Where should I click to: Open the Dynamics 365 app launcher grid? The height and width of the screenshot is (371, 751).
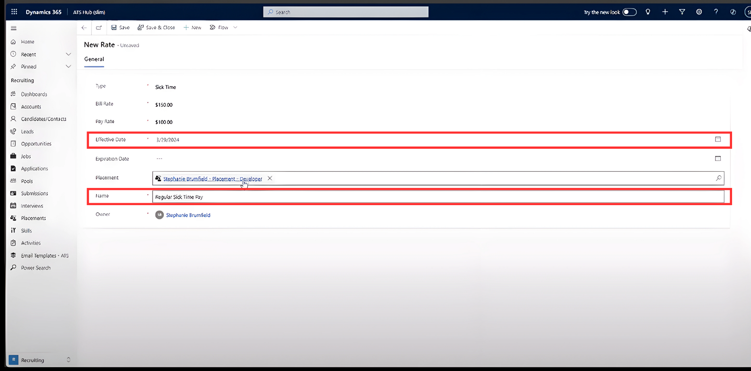pyautogui.click(x=14, y=12)
